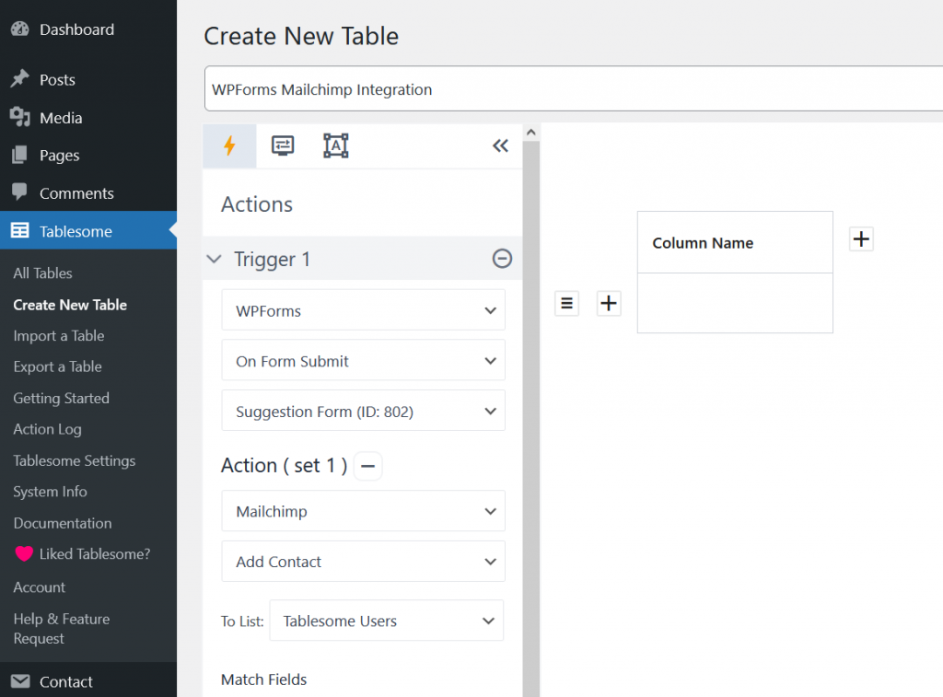This screenshot has width=943, height=697.
Task: Open the WPForms integration dropdown
Action: (363, 311)
